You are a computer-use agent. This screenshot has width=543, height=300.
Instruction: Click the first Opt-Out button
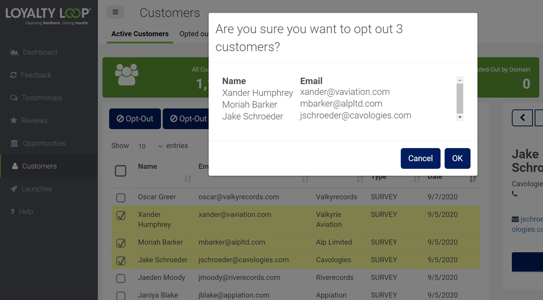(x=135, y=119)
